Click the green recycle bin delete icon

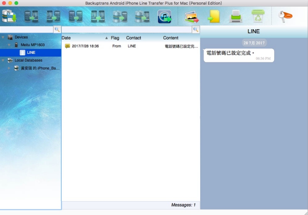pos(258,16)
